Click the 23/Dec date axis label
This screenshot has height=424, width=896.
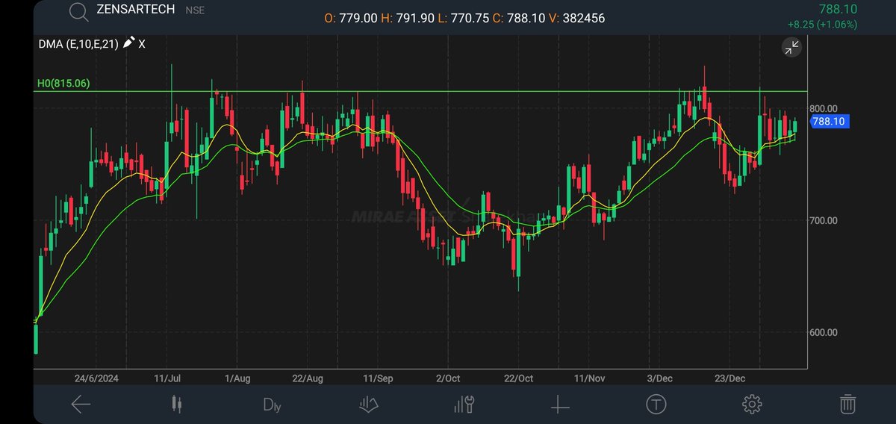coord(729,378)
